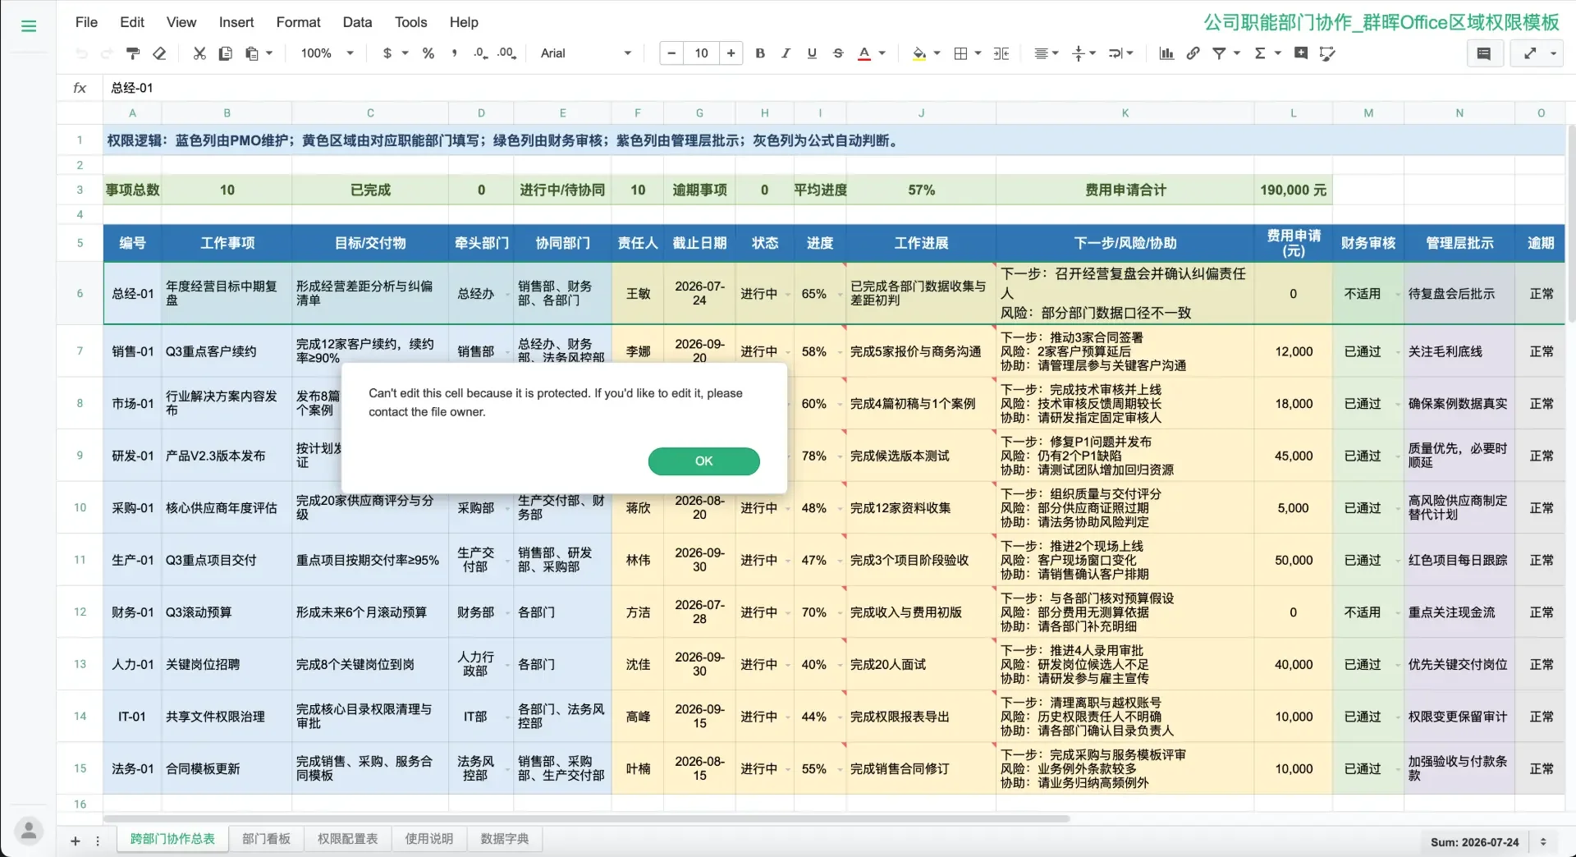Expand the fullscreen options dropdown arrow
This screenshot has width=1576, height=857.
tap(1553, 53)
